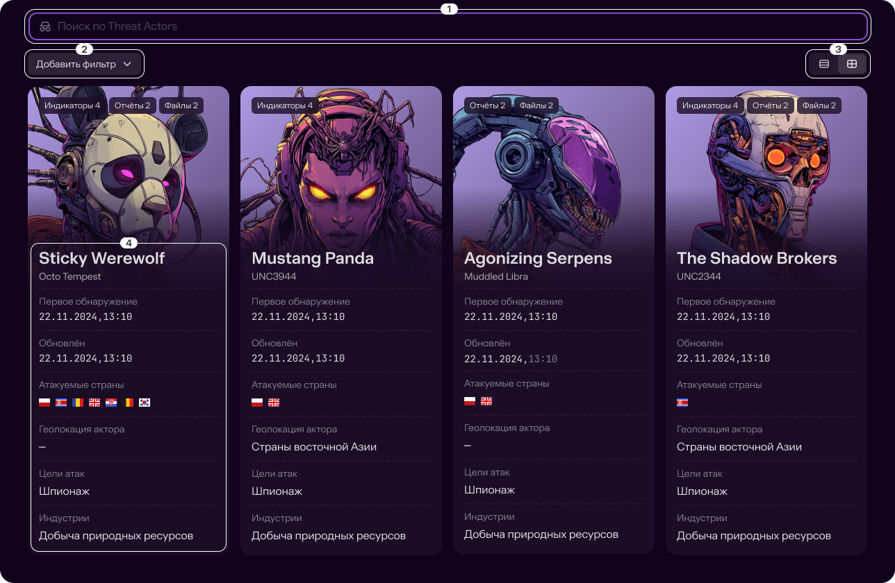Click the South Korea flag on Sticky Werewolf card

click(145, 403)
